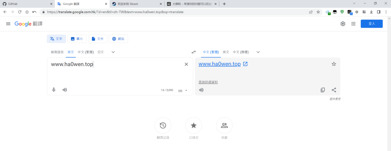Choose Traditional Chinese as source language
The height and width of the screenshot is (151, 391).
(86, 52)
